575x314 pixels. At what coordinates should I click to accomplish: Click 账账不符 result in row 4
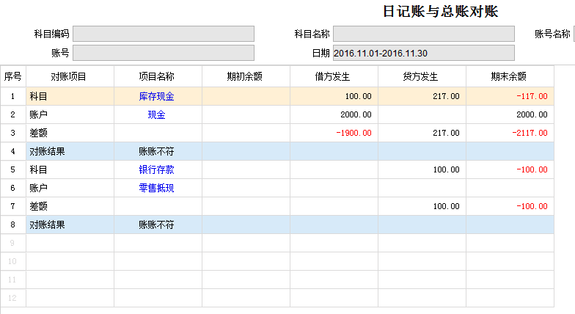156,151
